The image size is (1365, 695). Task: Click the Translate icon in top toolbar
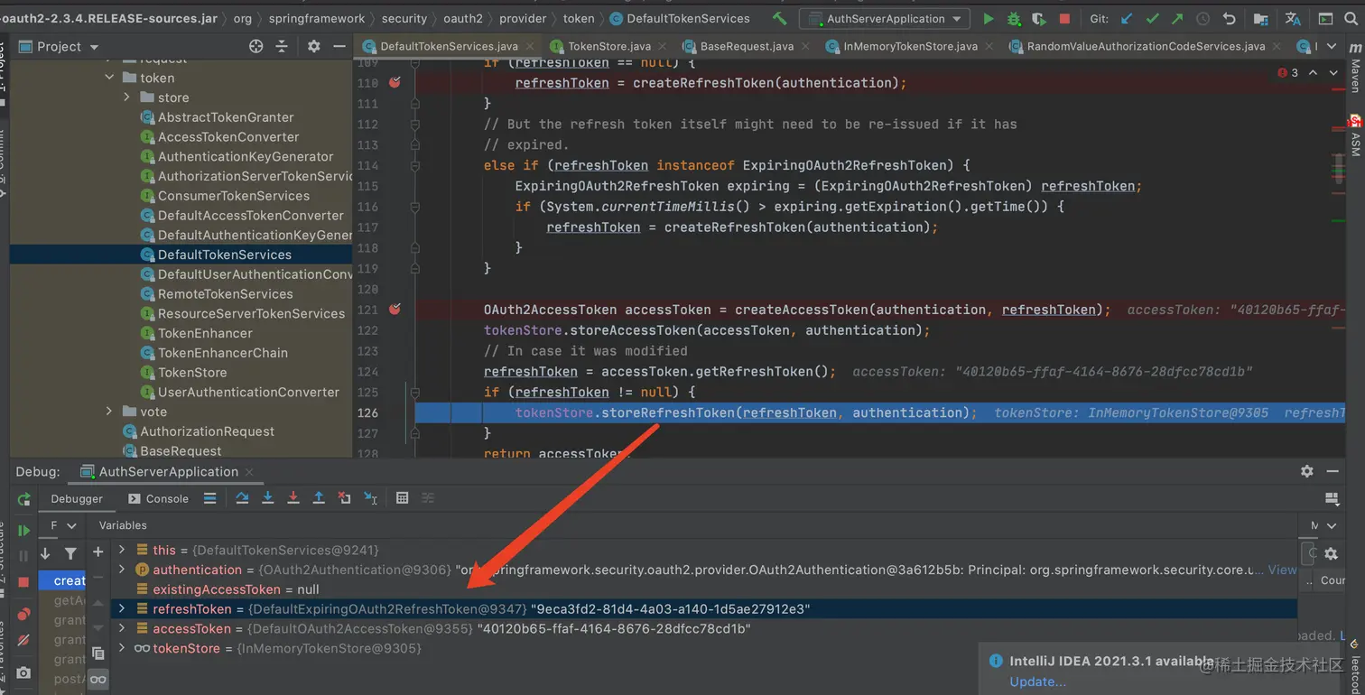coord(1293,18)
